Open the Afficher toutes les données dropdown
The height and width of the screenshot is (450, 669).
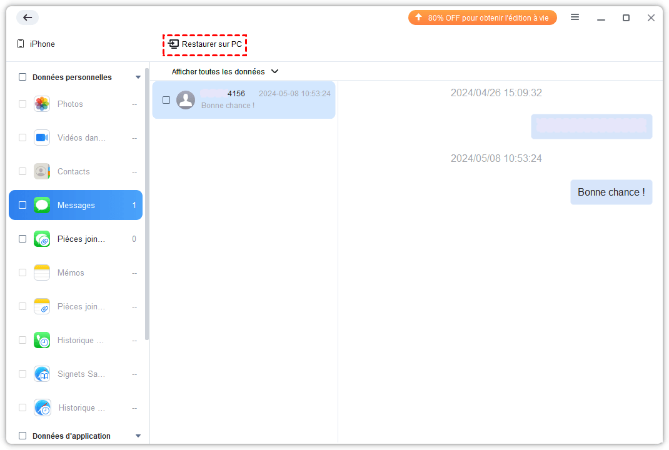click(x=225, y=72)
